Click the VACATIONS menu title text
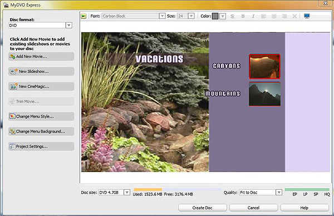 pos(159,59)
